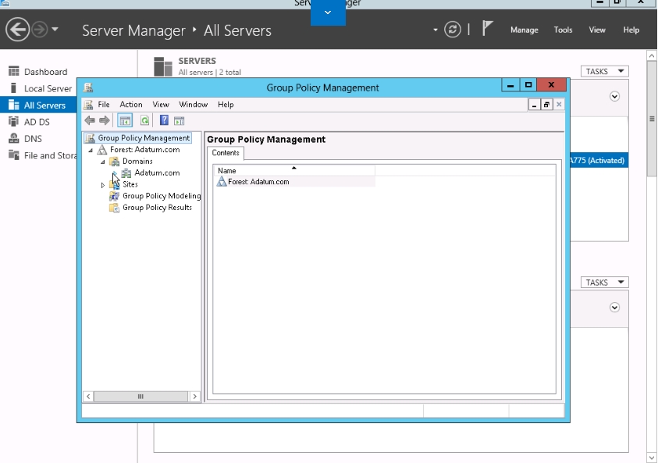Click Server Manager forward navigation arrow
Image resolution: width=658 pixels, height=463 pixels.
pyautogui.click(x=40, y=30)
